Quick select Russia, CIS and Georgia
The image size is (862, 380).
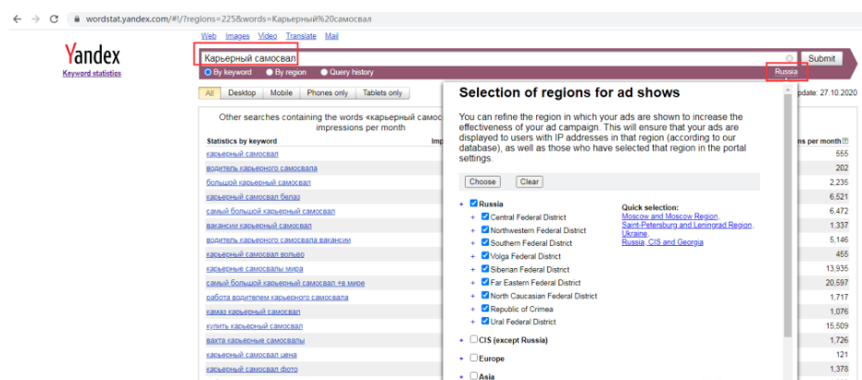(x=662, y=242)
